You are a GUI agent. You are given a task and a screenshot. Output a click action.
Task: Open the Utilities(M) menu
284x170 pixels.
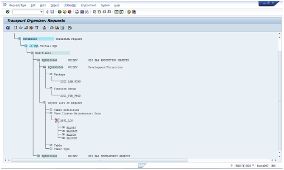pos(70,5)
